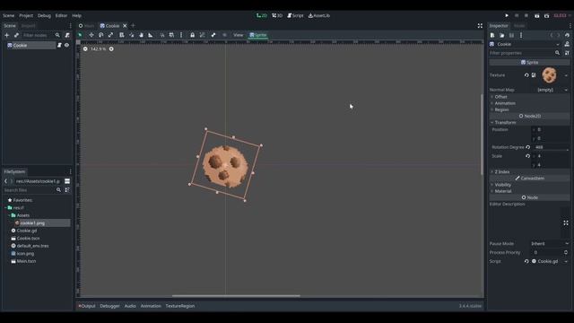Screen dimensions: 574x323
Task: Load a resource with the Inspector folder icon
Action: pyautogui.click(x=502, y=35)
